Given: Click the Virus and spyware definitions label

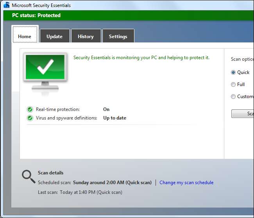Looking at the screenshot, I should point(66,118).
